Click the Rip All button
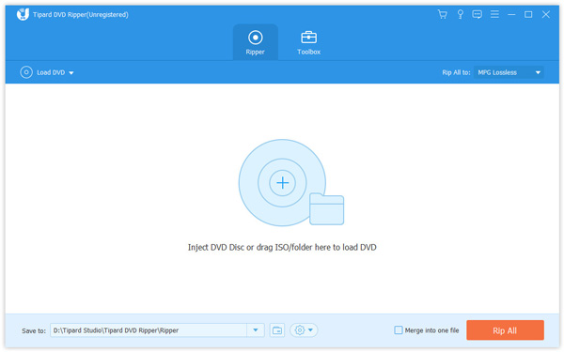564x352 pixels. click(505, 330)
